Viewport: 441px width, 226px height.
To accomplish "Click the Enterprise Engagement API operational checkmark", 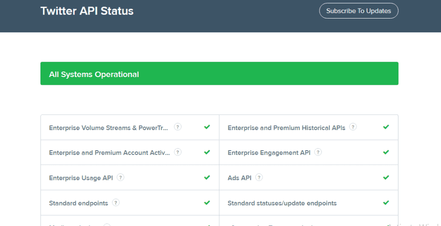I will click(386, 152).
